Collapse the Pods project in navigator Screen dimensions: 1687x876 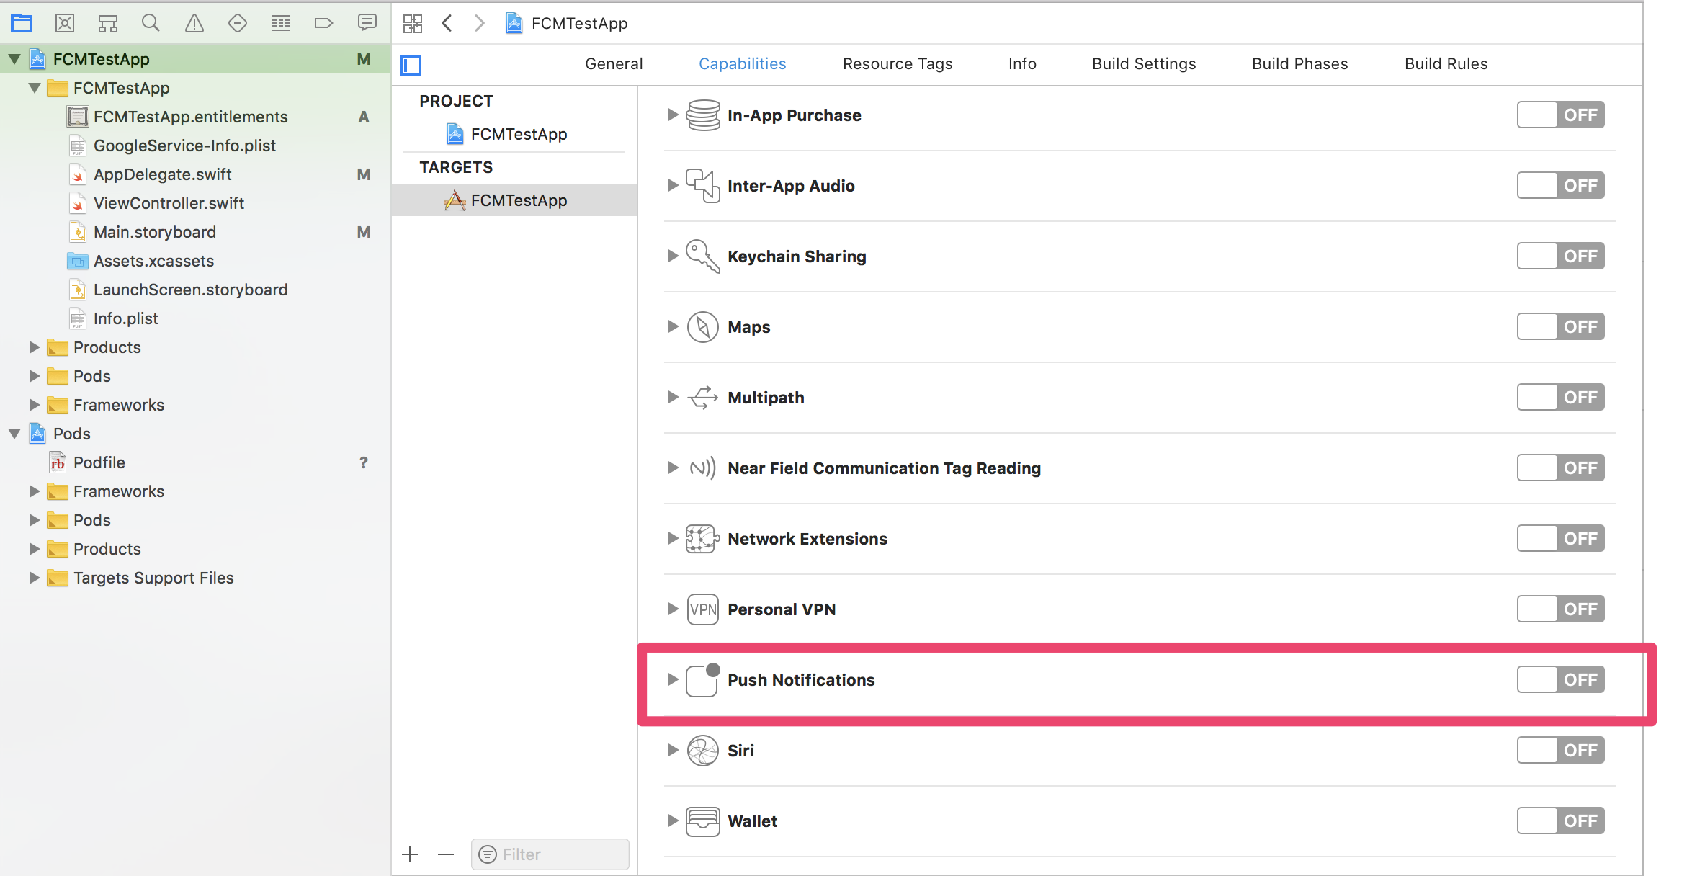coord(14,434)
